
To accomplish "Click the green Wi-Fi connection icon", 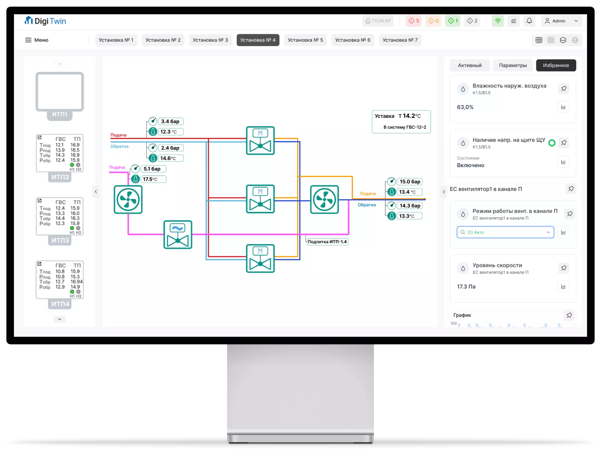I will point(498,21).
